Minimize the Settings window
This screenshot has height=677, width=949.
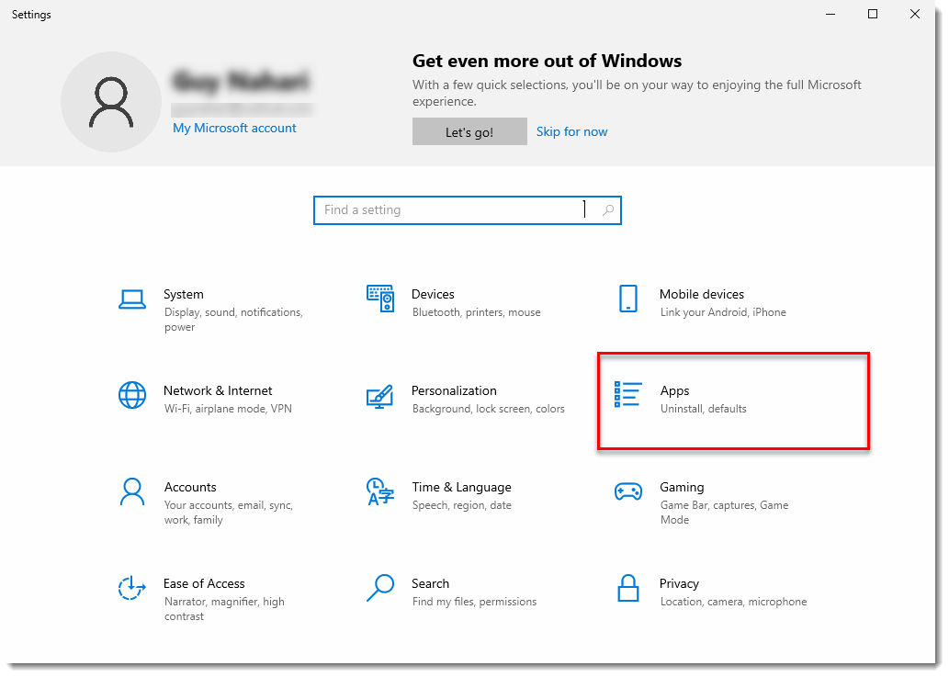click(830, 14)
